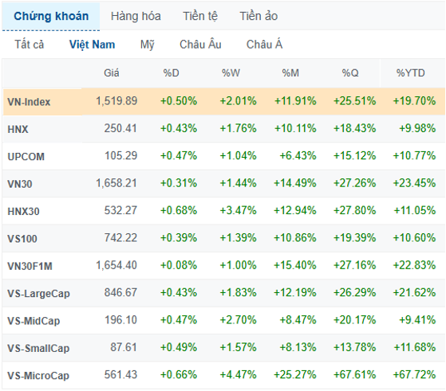Select the Chứng khoán tab
This screenshot has width=446, height=391.
[x=51, y=16]
